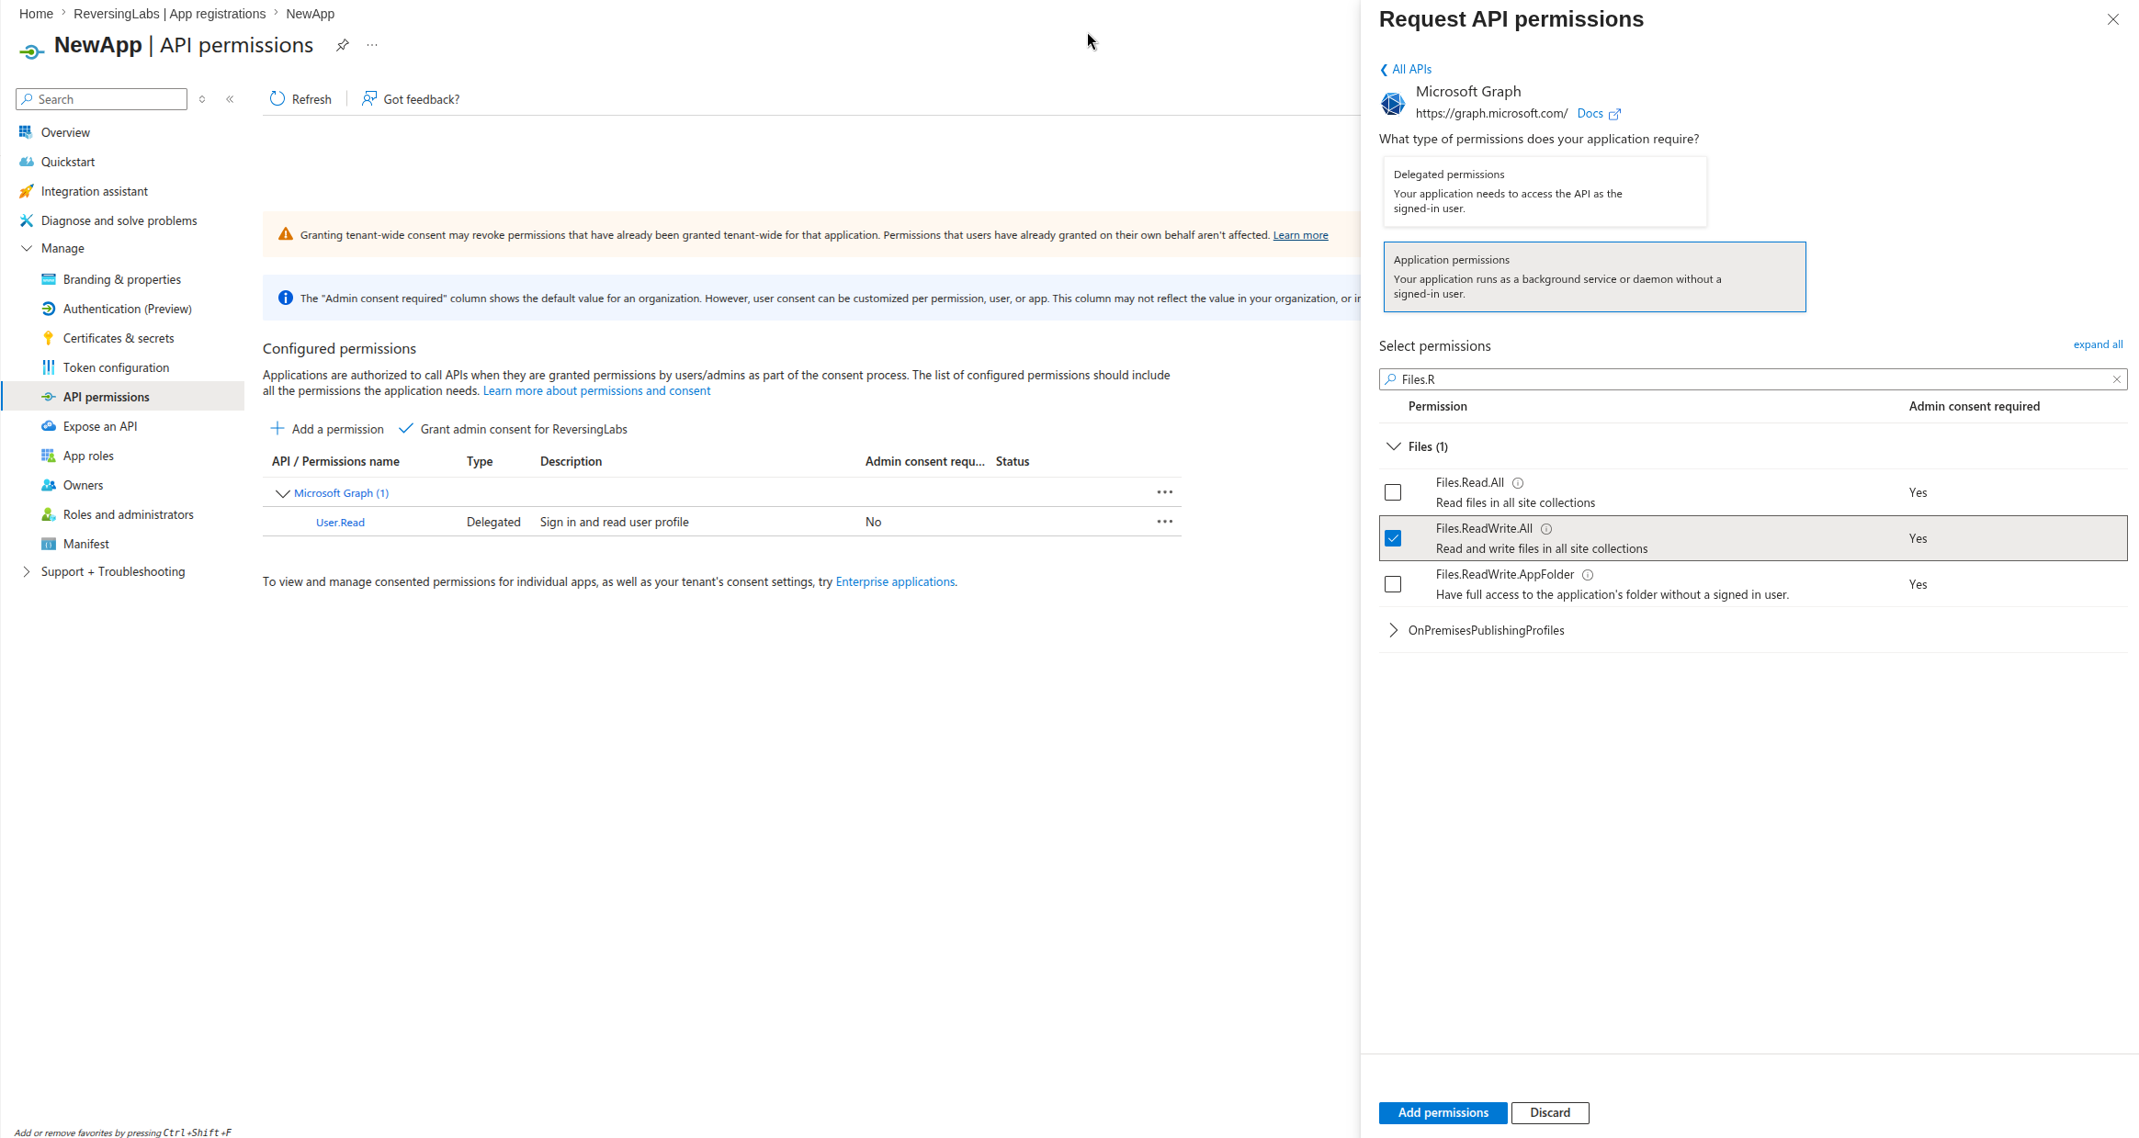Image resolution: width=2139 pixels, height=1138 pixels.
Task: Click the Discard button
Action: (x=1550, y=1112)
